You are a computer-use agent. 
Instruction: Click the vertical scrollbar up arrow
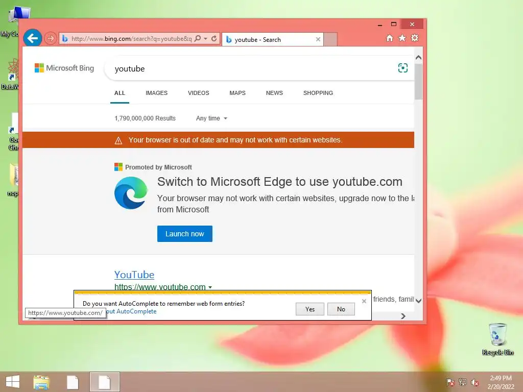[x=419, y=57]
